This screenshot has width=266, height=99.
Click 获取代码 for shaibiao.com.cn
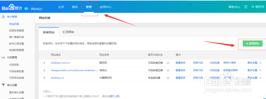[198, 63]
